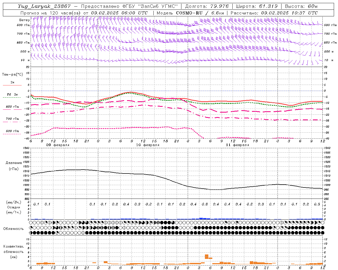Click the 0.8 precipitation value
338x270 pixels.
(x=205, y=204)
